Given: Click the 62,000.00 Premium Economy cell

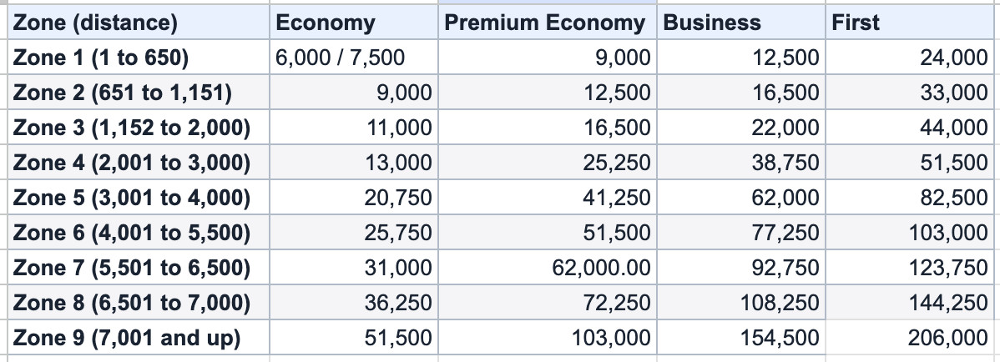Looking at the screenshot, I should [x=548, y=267].
